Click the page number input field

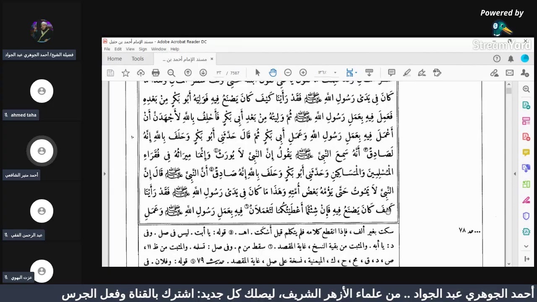click(219, 73)
